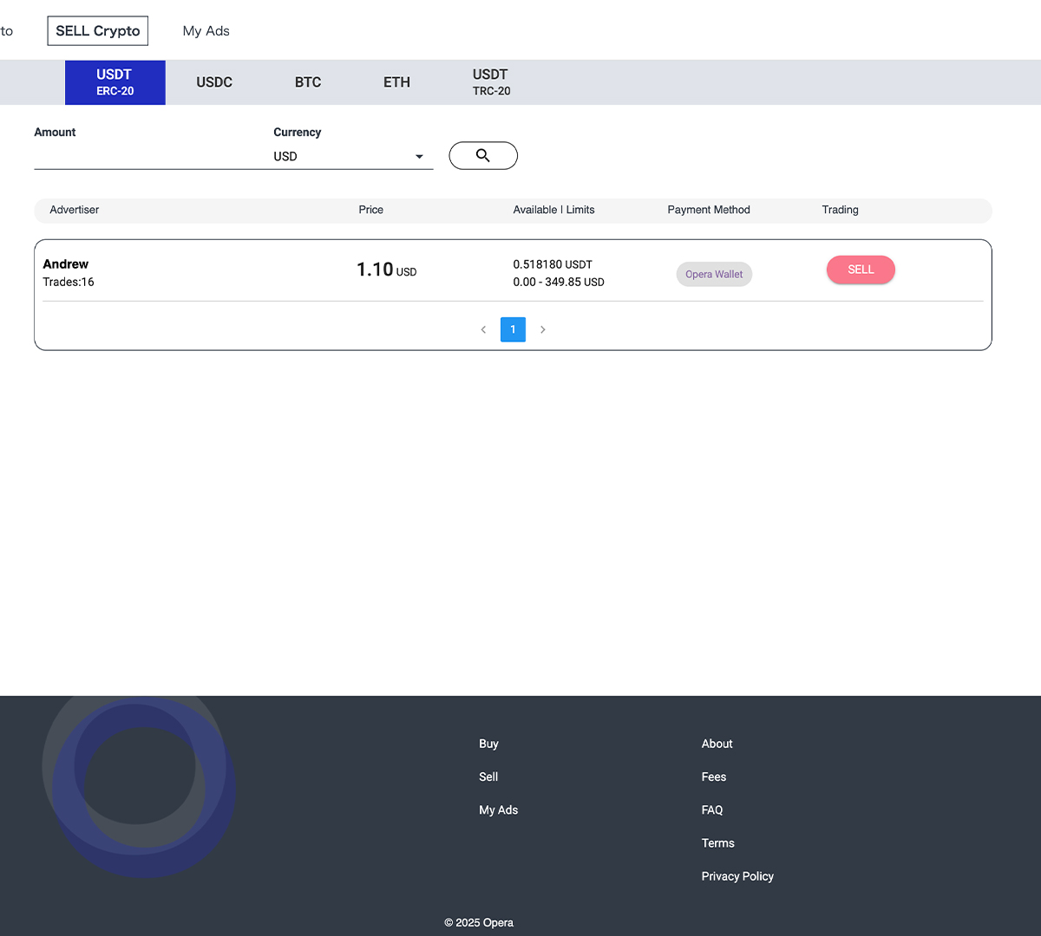Click the Opera circular logo in footer

coord(139,784)
